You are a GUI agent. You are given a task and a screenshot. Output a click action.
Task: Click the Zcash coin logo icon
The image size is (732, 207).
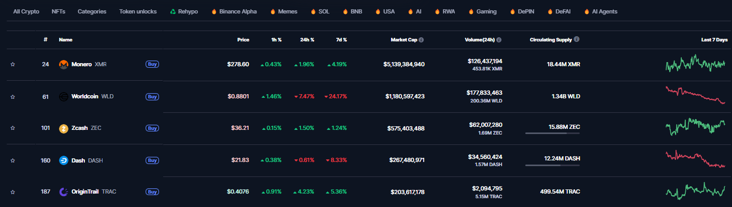(x=64, y=128)
